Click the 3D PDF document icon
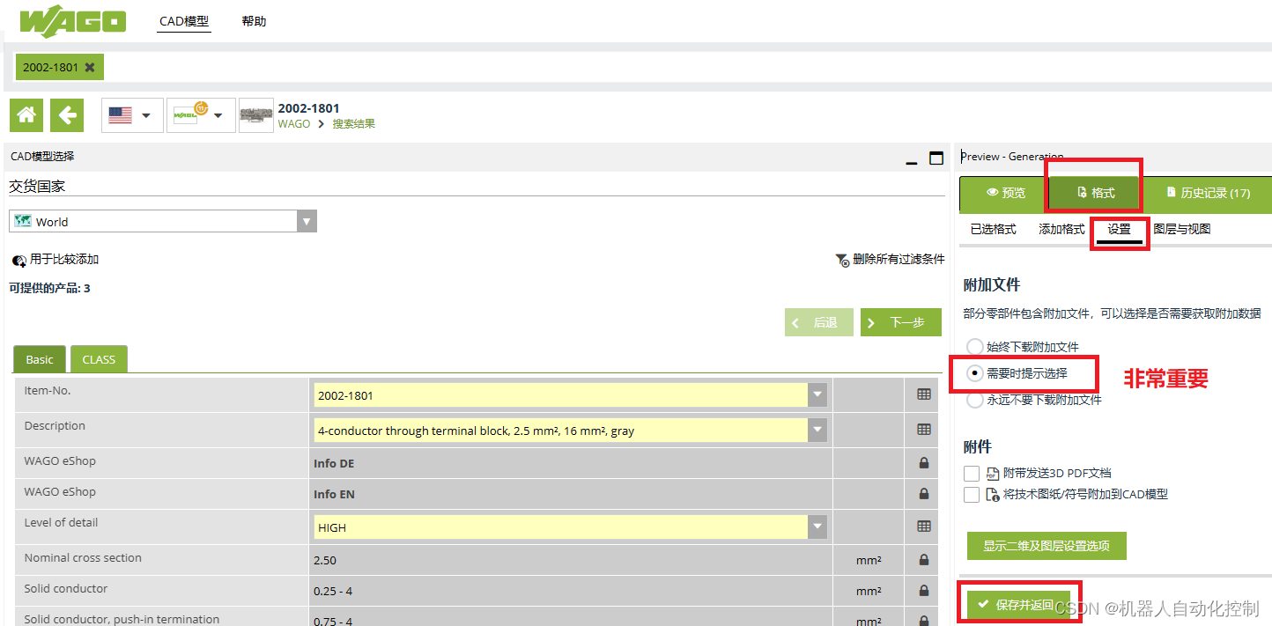 (x=992, y=474)
